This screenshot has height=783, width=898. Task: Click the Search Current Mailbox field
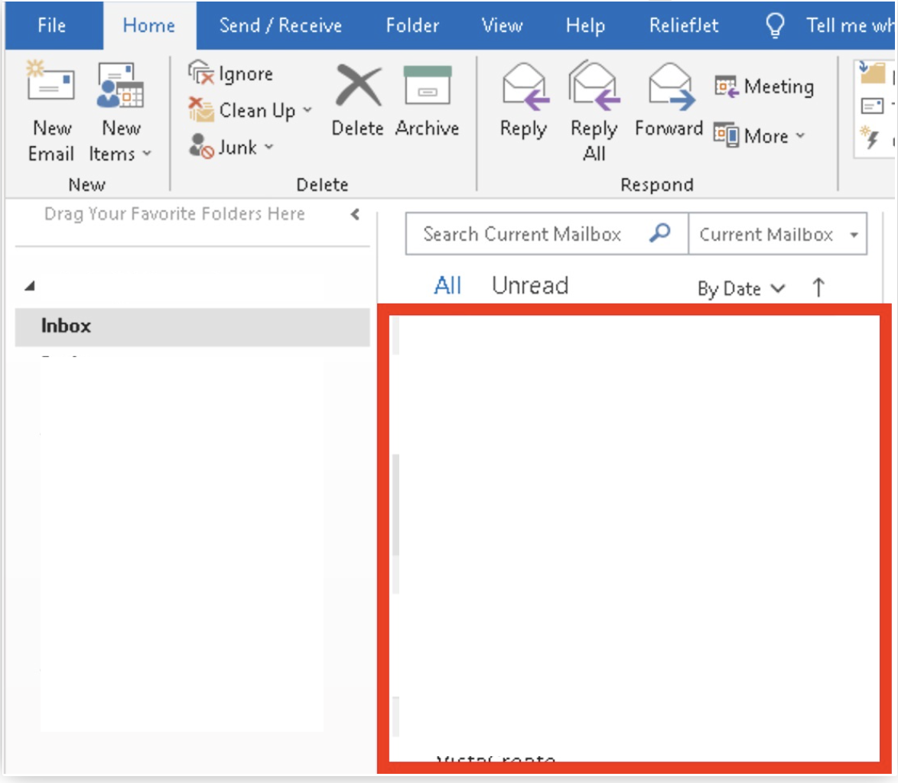(x=523, y=234)
